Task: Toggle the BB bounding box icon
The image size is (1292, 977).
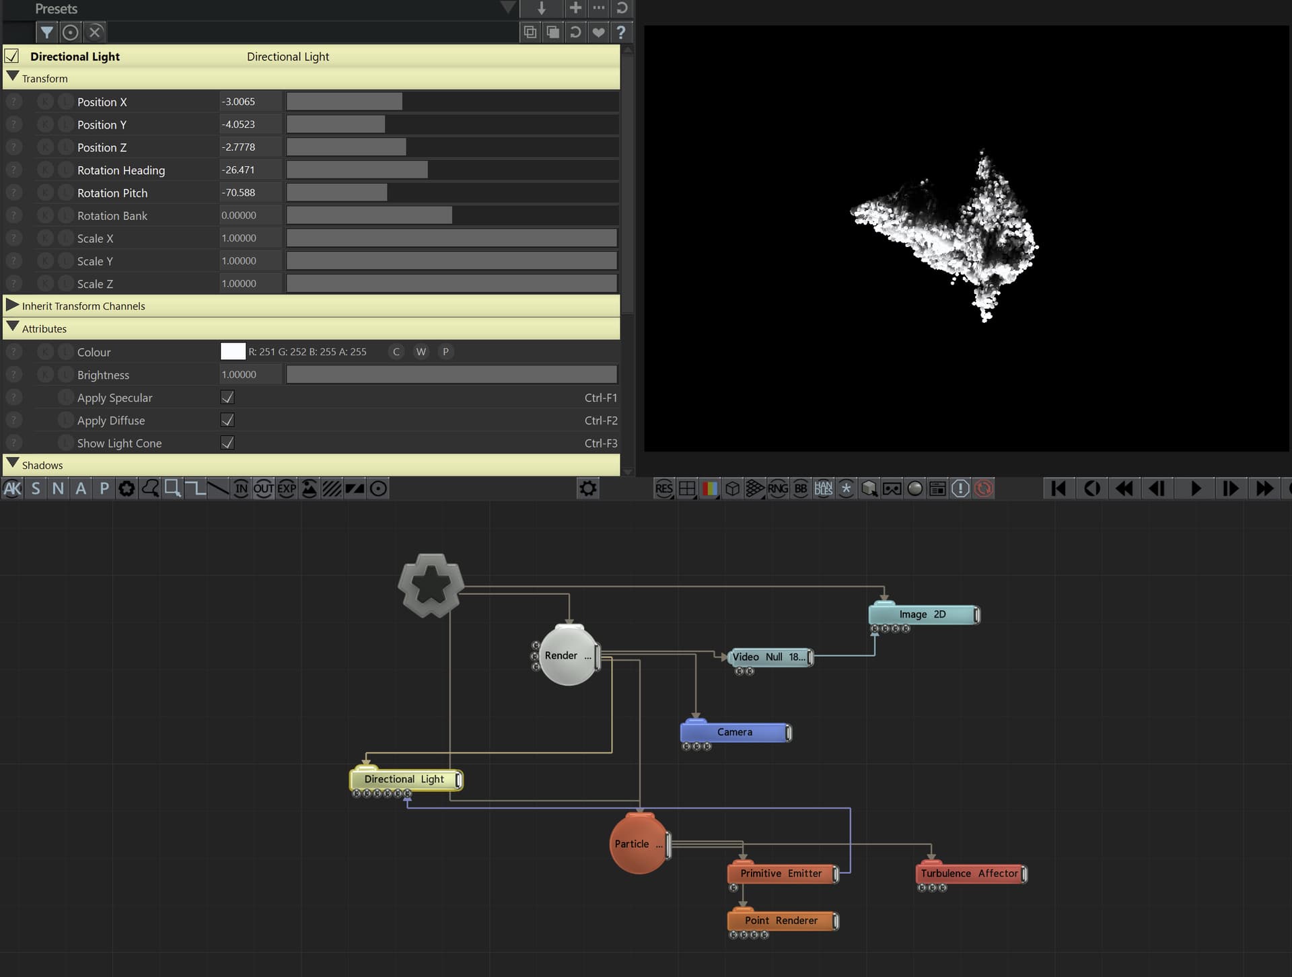Action: tap(801, 488)
